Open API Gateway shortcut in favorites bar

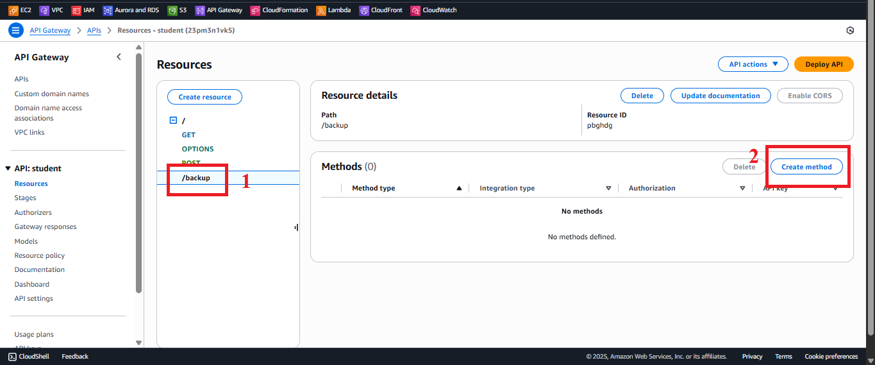click(219, 10)
